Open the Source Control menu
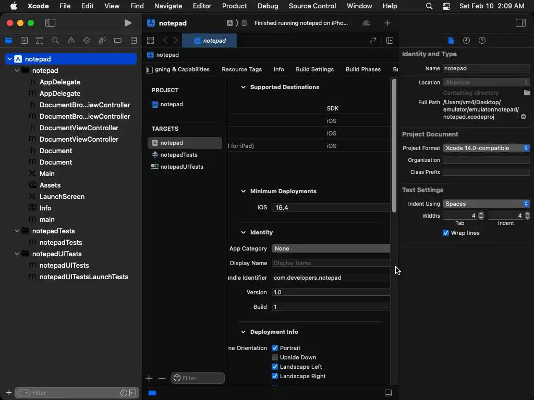534x400 pixels. [312, 6]
